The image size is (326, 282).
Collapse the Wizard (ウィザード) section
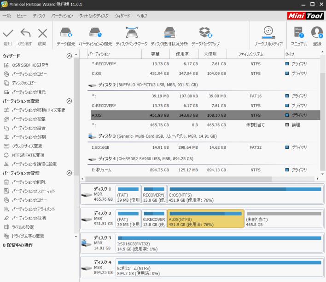pyautogui.click(x=69, y=56)
